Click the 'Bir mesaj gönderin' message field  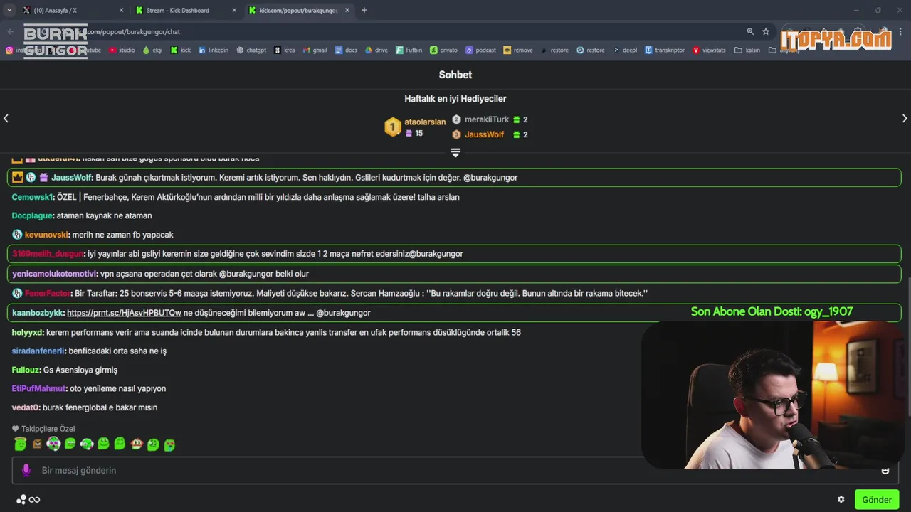tap(455, 470)
